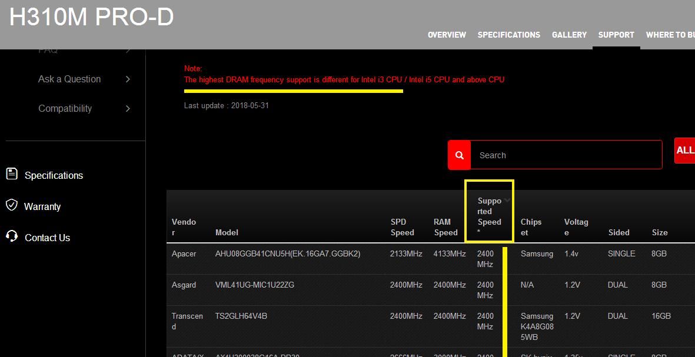Expand the Ask a Question chevron
The height and width of the screenshot is (357, 695).
(128, 79)
